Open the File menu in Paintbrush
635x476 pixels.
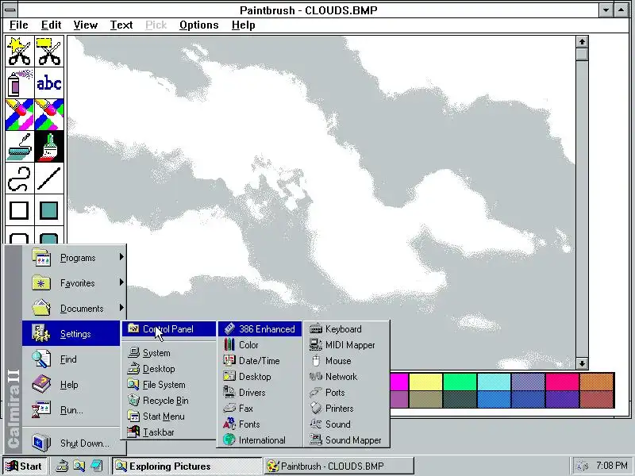coord(18,25)
